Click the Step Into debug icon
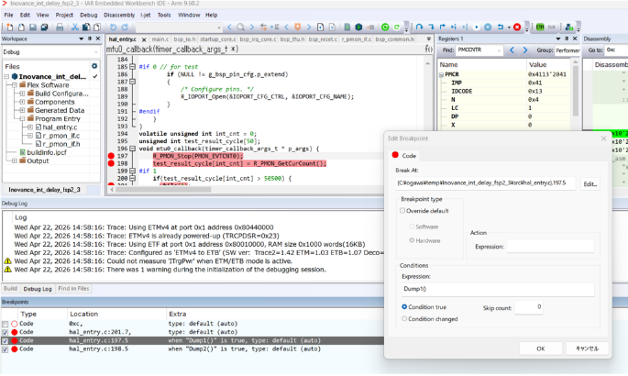The height and width of the screenshot is (376, 628). coord(431,28)
